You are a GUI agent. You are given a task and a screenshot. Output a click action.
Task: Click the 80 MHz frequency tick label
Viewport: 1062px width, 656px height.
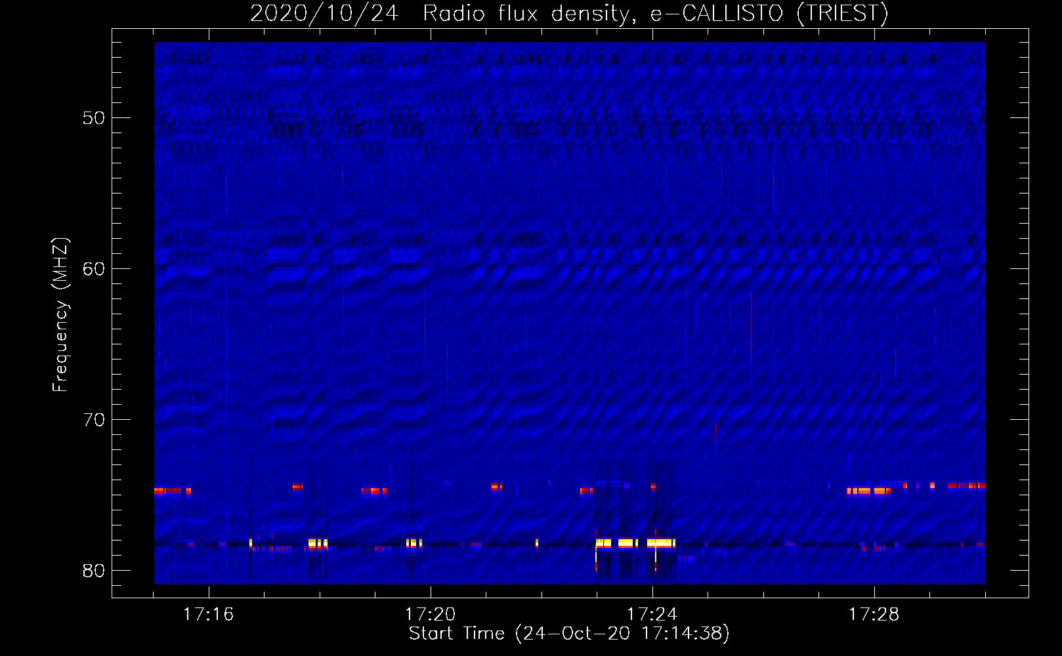point(94,571)
